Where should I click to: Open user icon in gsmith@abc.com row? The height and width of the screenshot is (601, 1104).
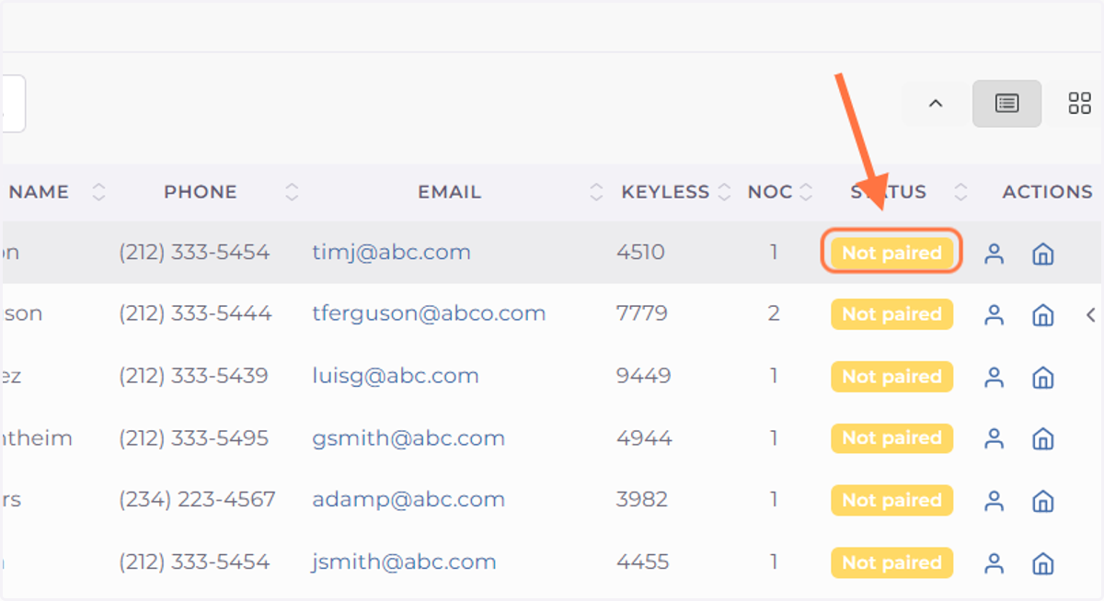[994, 438]
